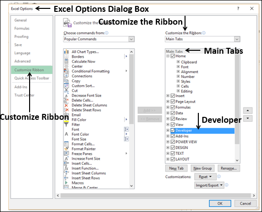Screen dimensions: 262x212
Task: Click info icon beside Reset customizations
Action: [x=219, y=177]
